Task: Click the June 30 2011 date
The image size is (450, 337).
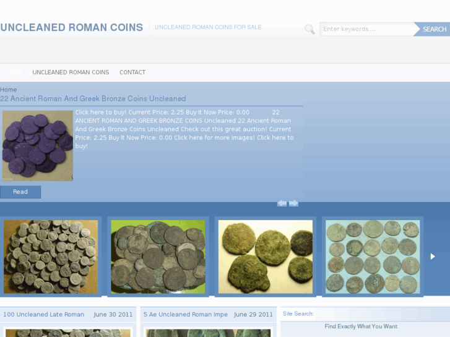Action: pyautogui.click(x=113, y=315)
